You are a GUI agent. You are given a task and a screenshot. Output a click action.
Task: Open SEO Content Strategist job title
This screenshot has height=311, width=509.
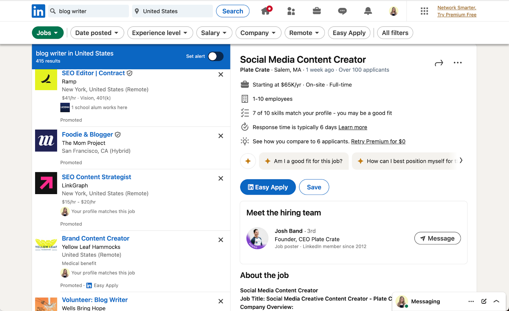96,177
